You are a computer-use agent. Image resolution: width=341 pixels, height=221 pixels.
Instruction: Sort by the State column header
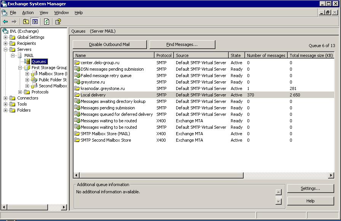237,55
